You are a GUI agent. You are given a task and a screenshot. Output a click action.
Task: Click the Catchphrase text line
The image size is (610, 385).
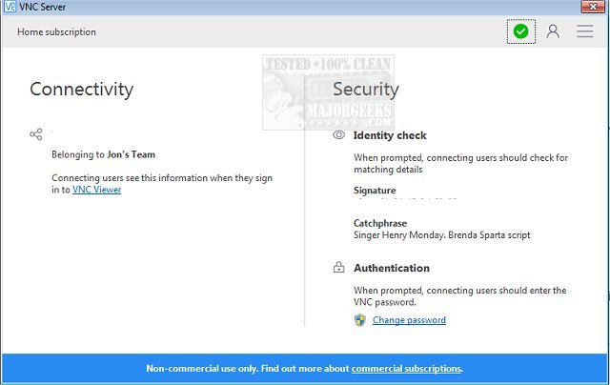tap(441, 234)
